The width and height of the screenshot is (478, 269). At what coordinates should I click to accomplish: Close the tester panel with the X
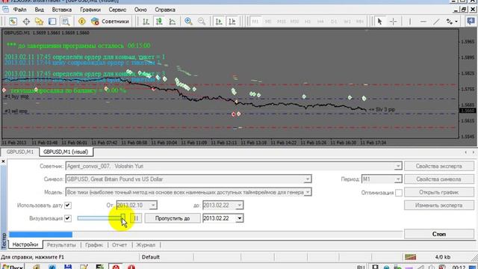tap(3, 161)
